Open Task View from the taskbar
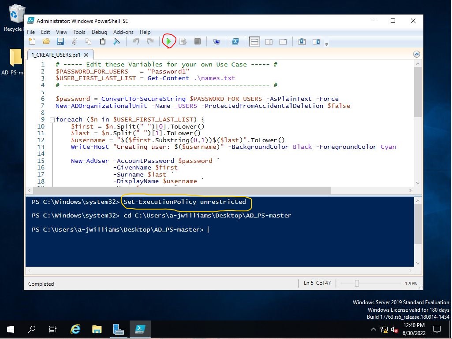Viewport: 452px width, 339px height. 53,329
